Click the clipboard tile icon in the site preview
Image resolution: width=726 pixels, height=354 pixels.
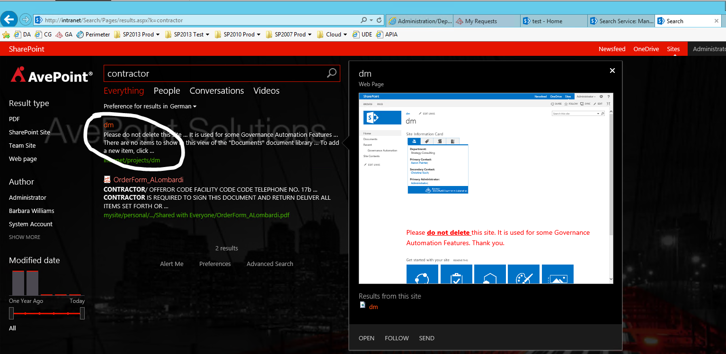click(x=456, y=274)
